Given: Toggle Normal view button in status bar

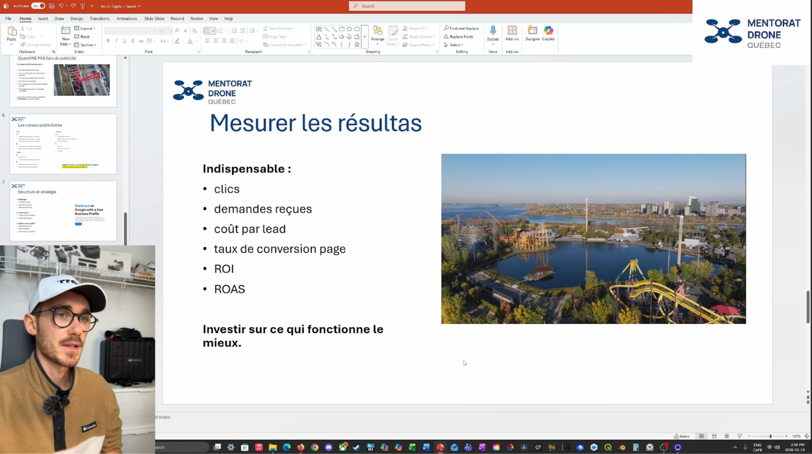Looking at the screenshot, I should (x=702, y=436).
